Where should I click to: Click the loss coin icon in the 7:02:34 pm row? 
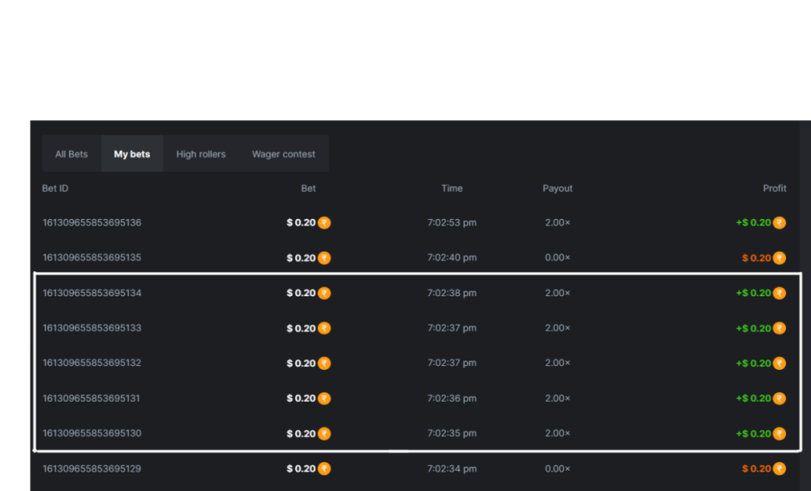[x=779, y=469]
